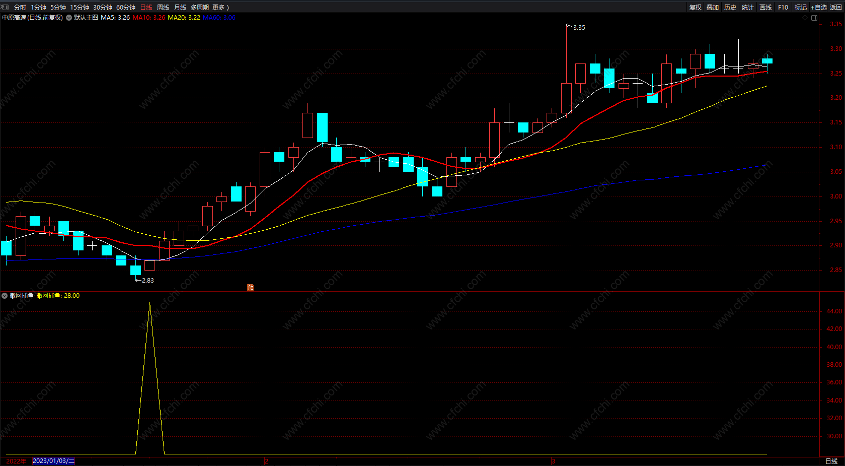
Task: Click the 返回 back button
Action: point(836,8)
